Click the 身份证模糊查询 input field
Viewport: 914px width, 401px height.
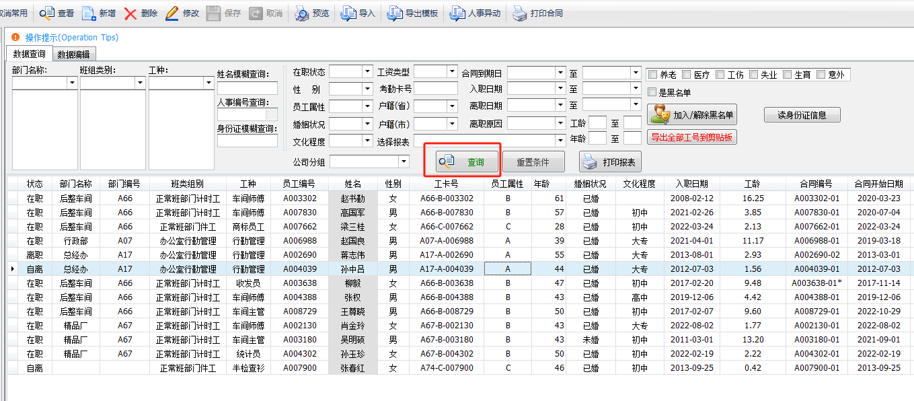247,141
